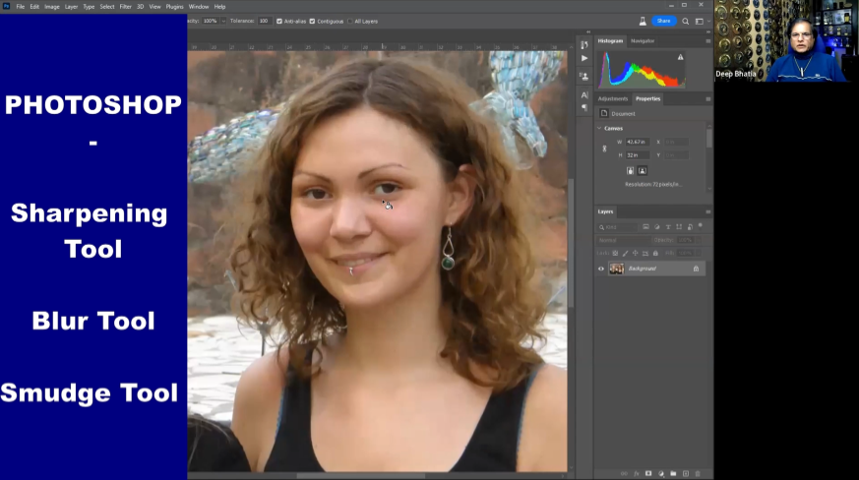859x480 pixels.
Task: Collapse the Canvas section in Properties
Action: 600,128
